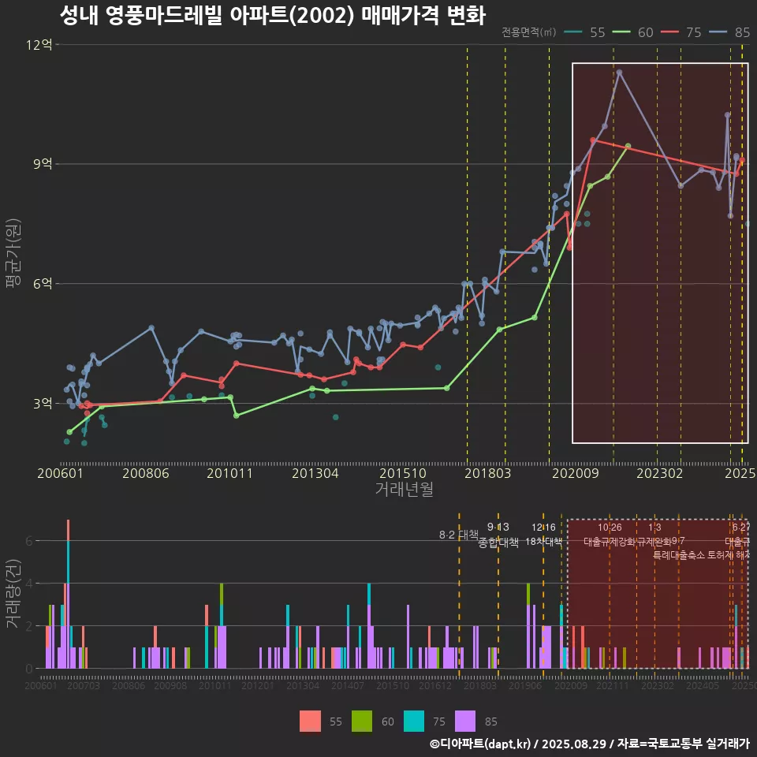
Task: Open the ©디아파트(dapt.kr) source credit
Action: click(481, 744)
